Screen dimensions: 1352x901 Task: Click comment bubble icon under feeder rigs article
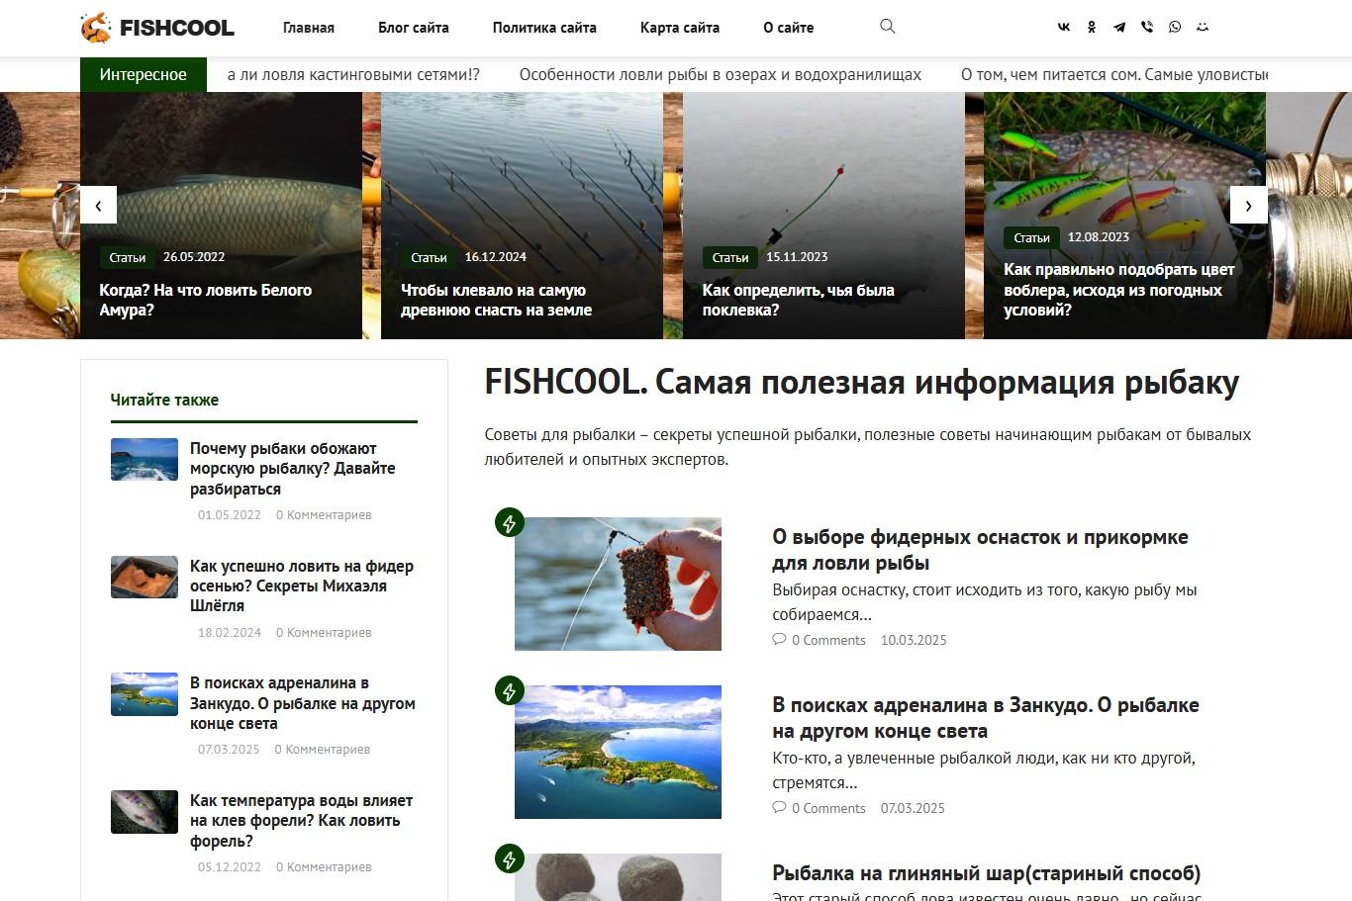tap(779, 640)
